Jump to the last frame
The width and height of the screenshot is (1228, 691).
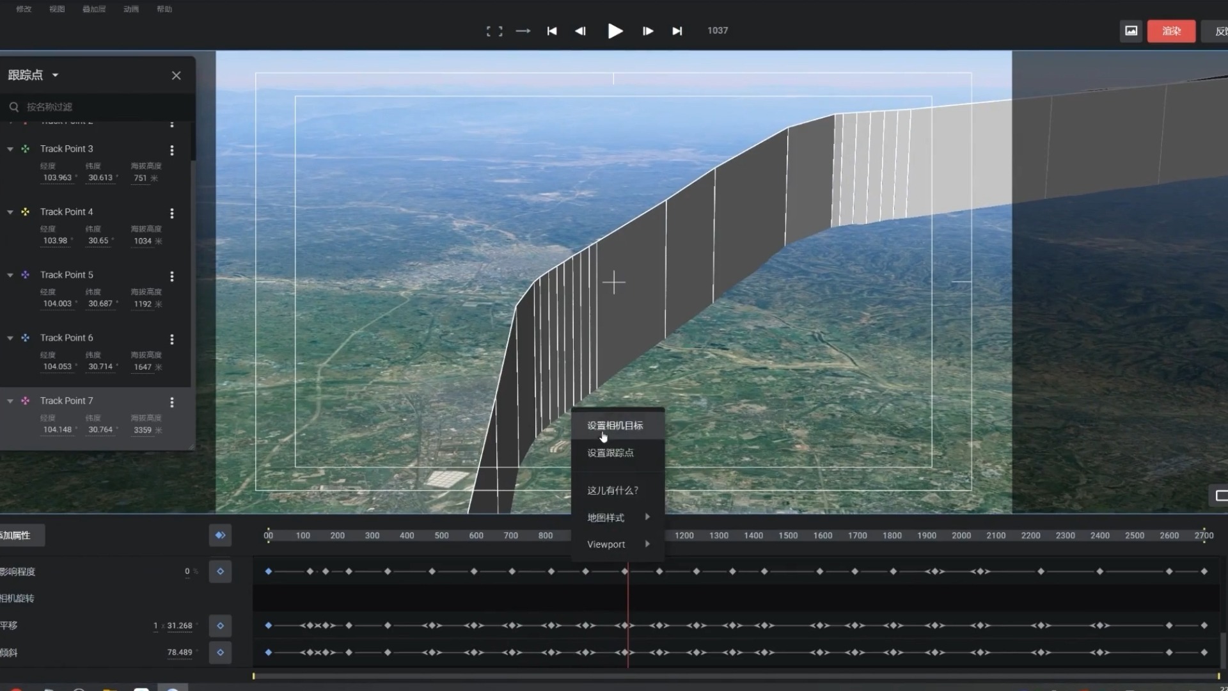pyautogui.click(x=677, y=31)
